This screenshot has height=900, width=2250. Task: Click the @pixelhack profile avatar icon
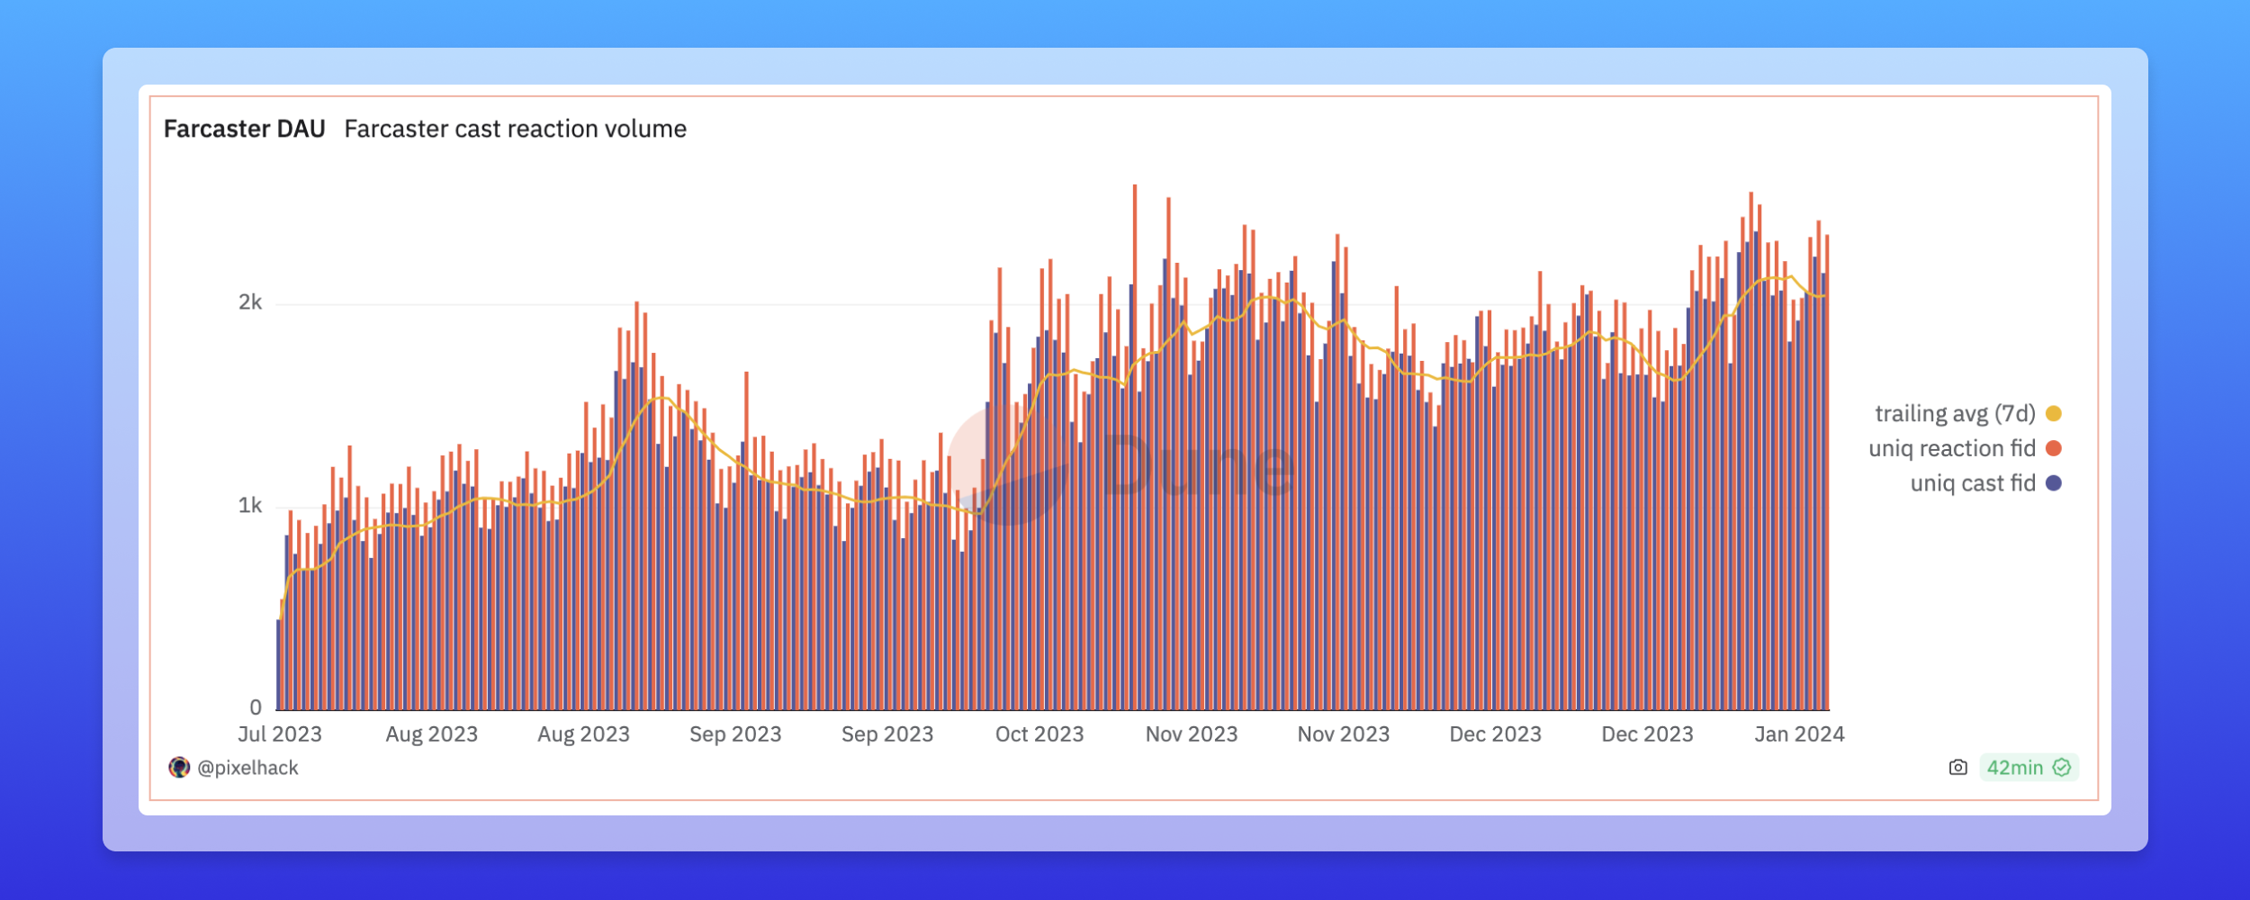click(179, 767)
